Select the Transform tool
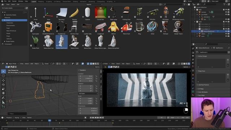 pyautogui.click(x=3, y=93)
